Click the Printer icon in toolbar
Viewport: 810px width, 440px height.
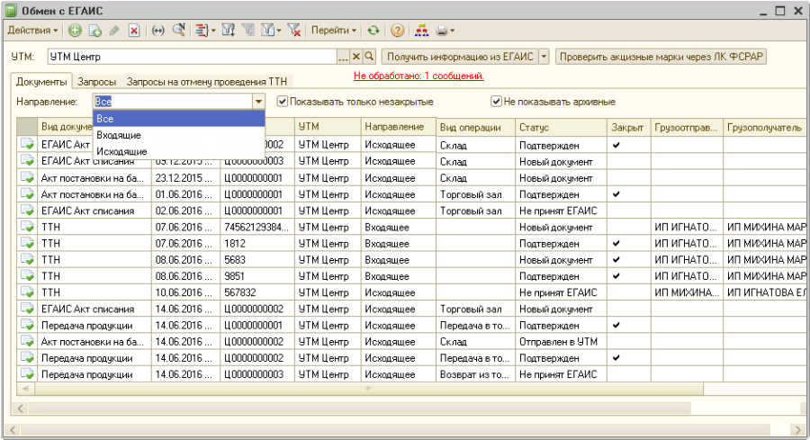(441, 31)
